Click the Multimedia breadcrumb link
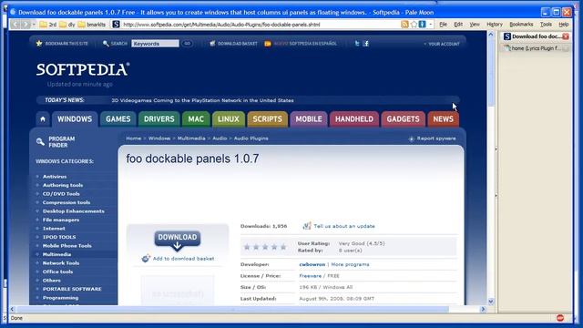Viewport: 583px width, 328px height. click(191, 138)
